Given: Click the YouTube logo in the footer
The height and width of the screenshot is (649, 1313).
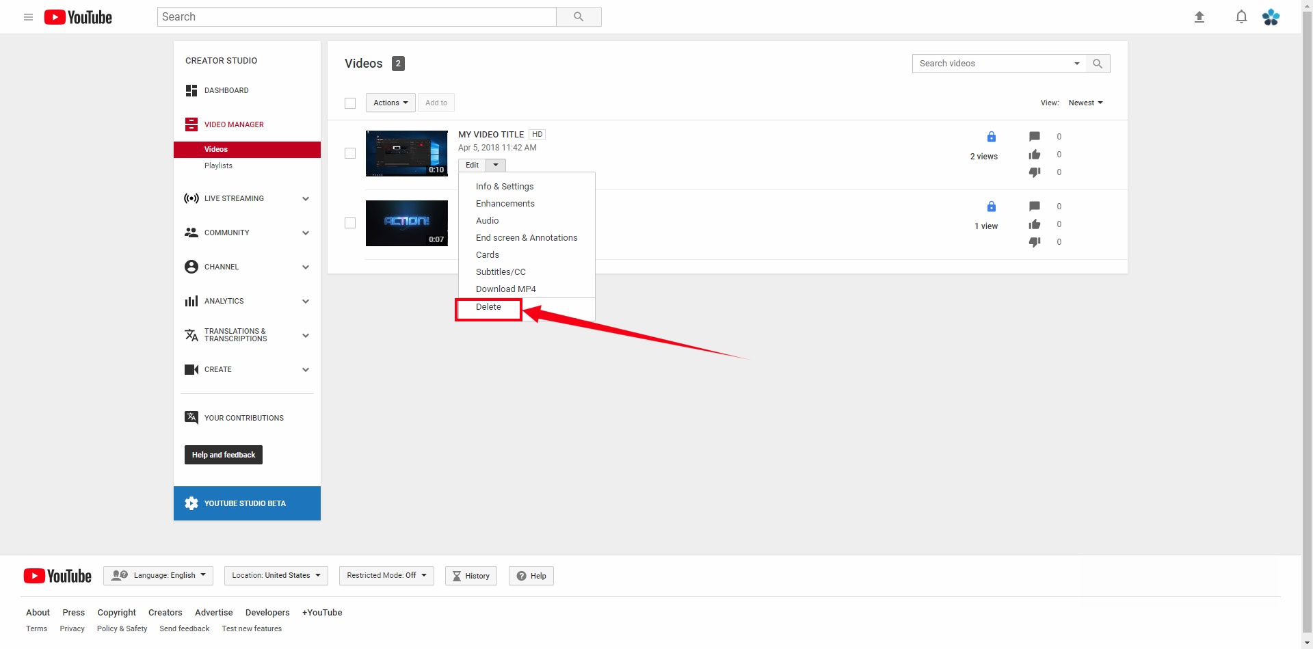Looking at the screenshot, I should [x=57, y=576].
